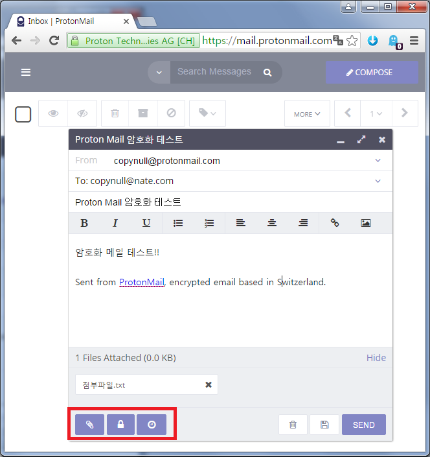The height and width of the screenshot is (457, 430).
Task: Open the Chrome user profile button
Action: pos(348,6)
